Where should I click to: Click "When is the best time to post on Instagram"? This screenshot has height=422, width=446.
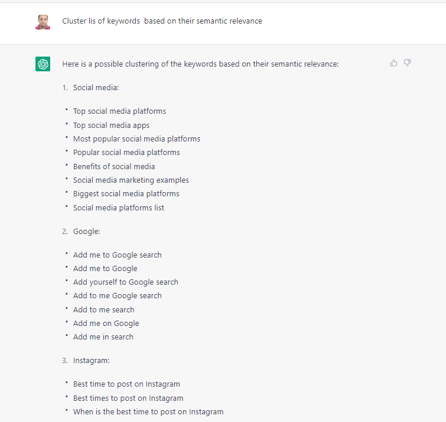148,412
